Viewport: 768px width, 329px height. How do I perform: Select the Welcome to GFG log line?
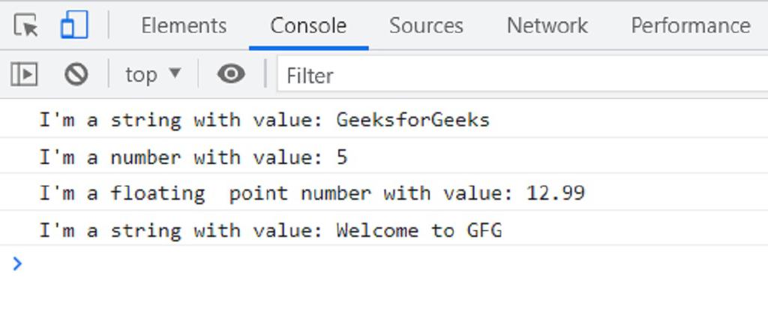click(270, 230)
